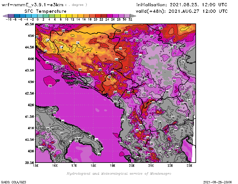
Task: Click the 16E longitude axis label
Action: [55, 166]
